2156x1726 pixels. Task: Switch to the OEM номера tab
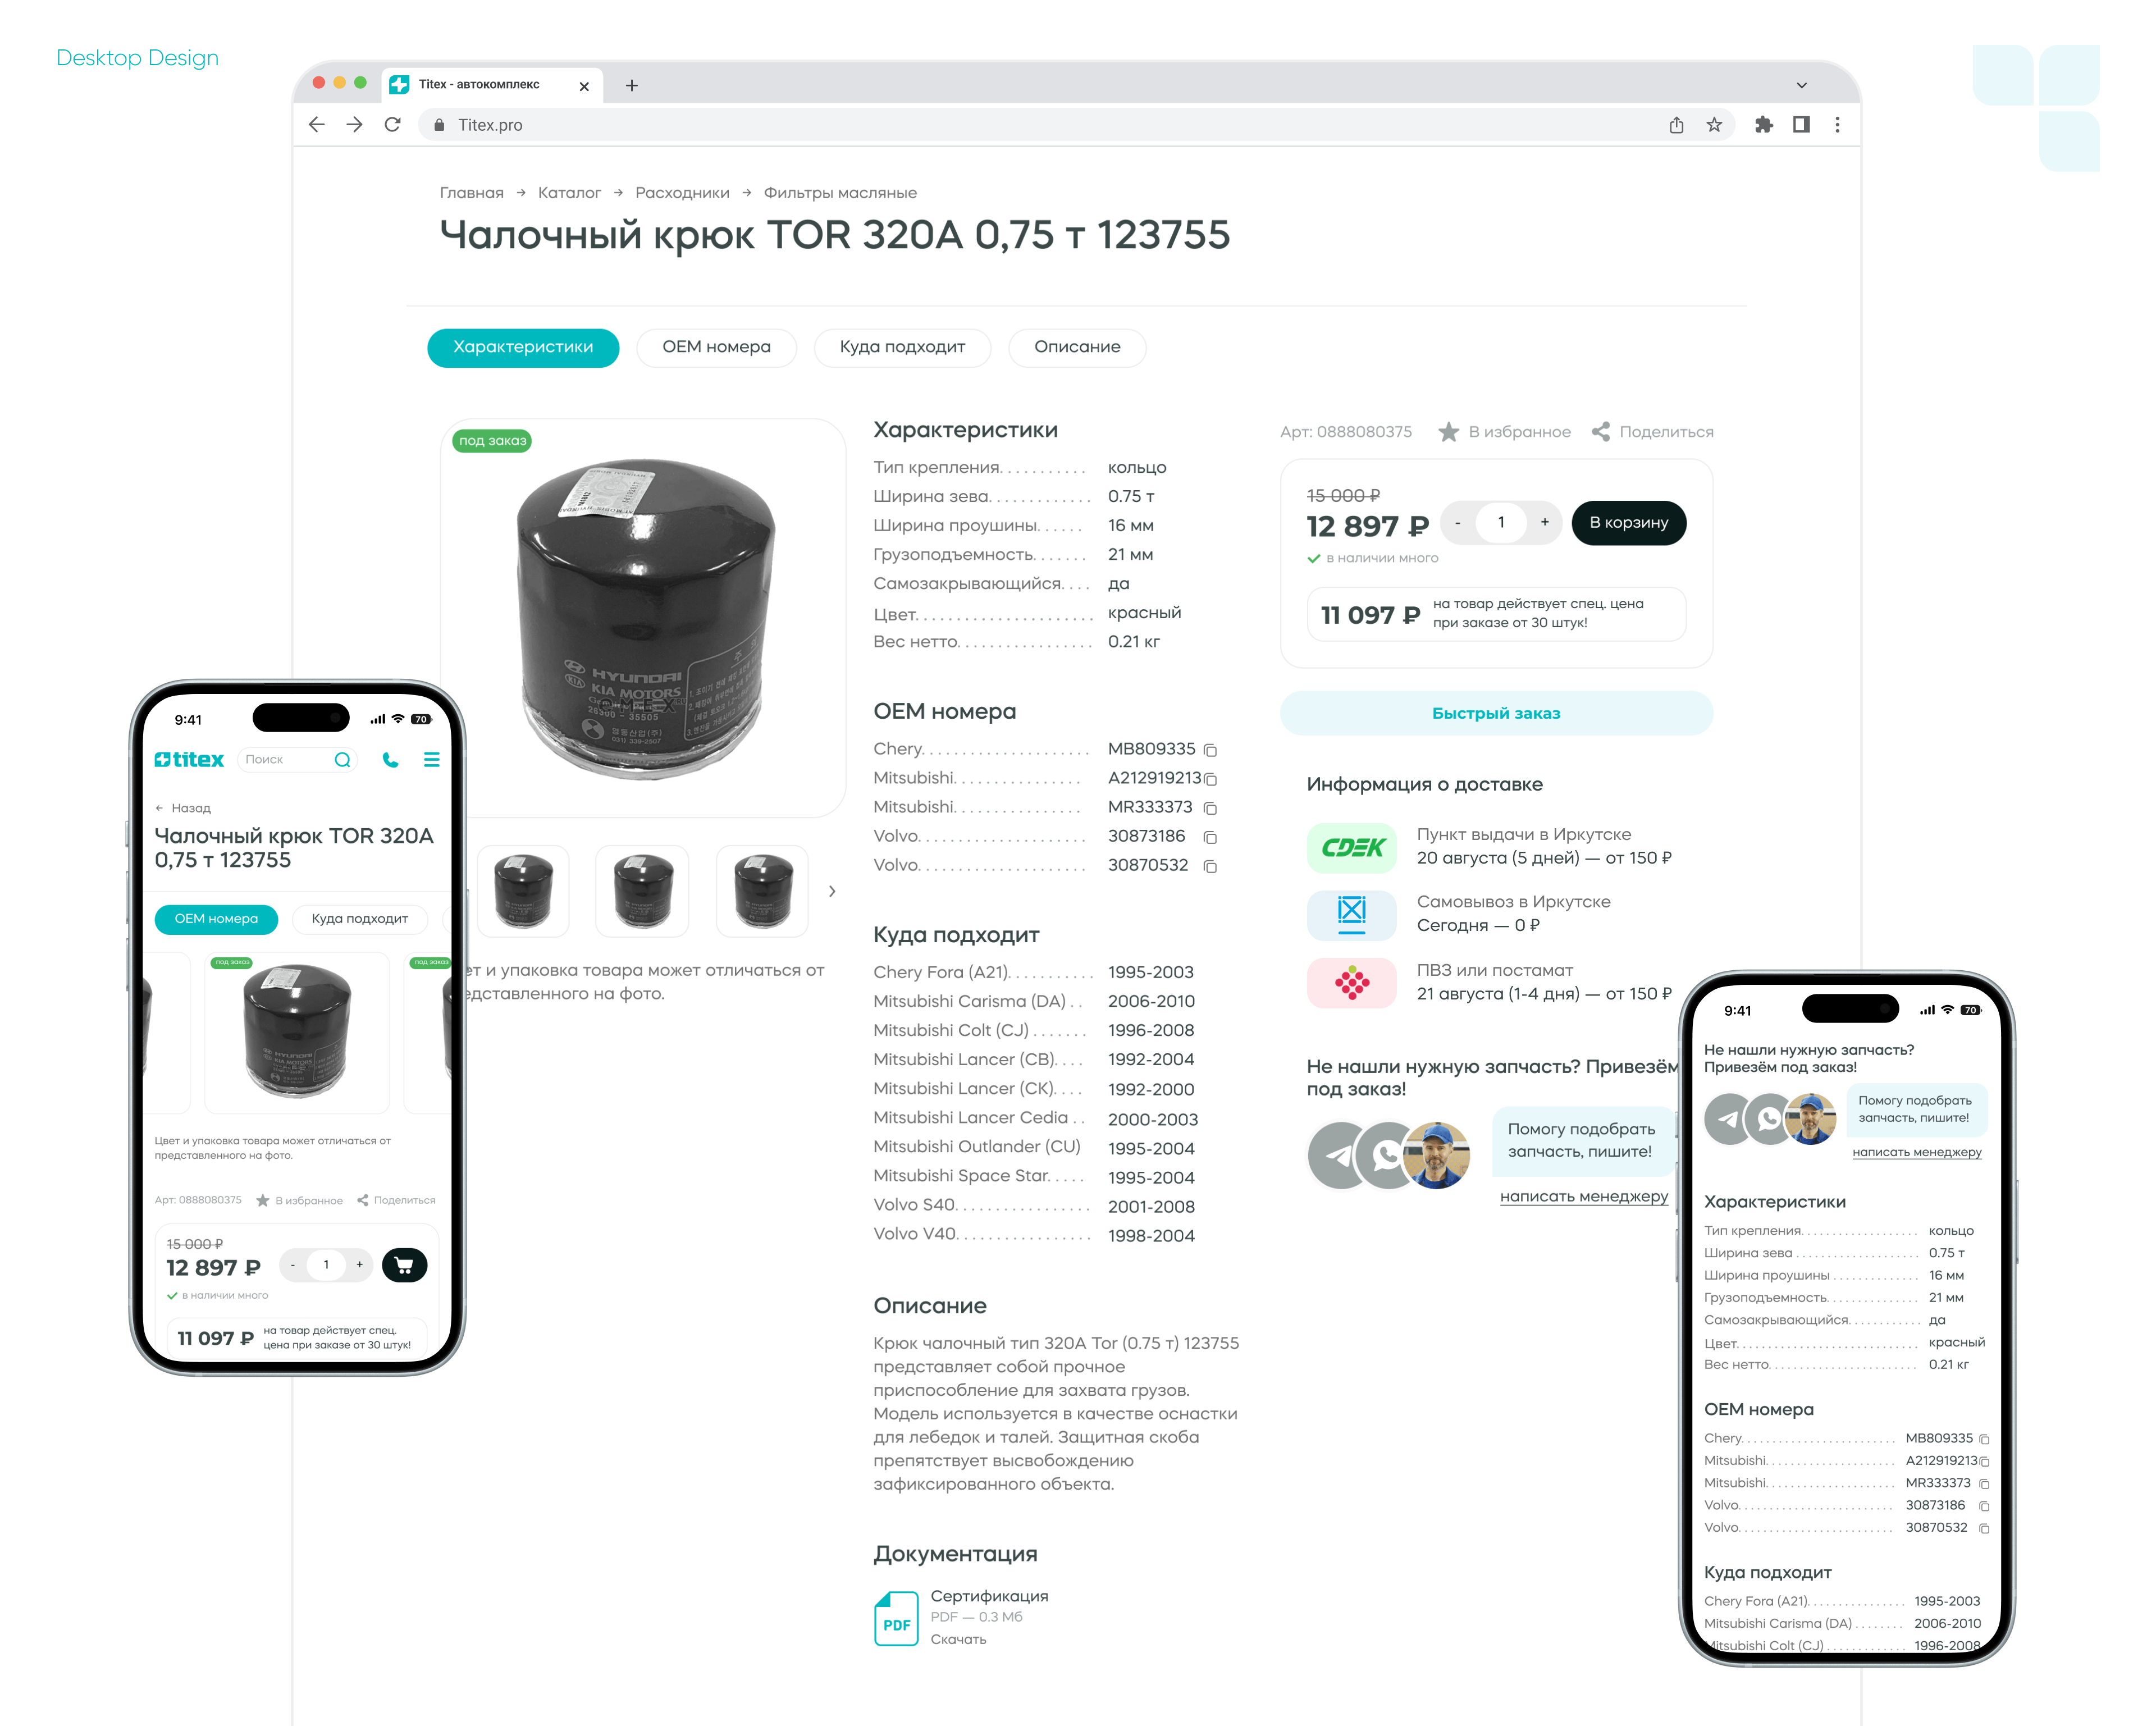716,348
